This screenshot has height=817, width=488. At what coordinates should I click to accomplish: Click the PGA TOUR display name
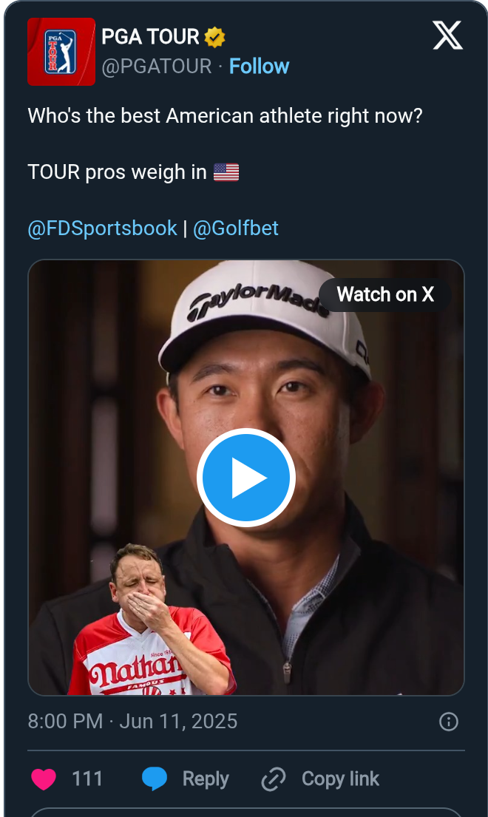tap(150, 36)
